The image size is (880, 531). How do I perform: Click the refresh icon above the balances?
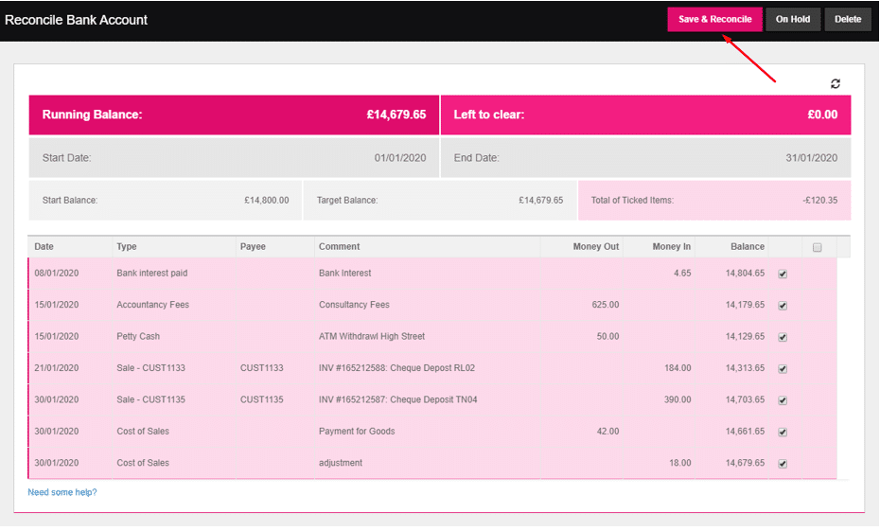pyautogui.click(x=836, y=84)
